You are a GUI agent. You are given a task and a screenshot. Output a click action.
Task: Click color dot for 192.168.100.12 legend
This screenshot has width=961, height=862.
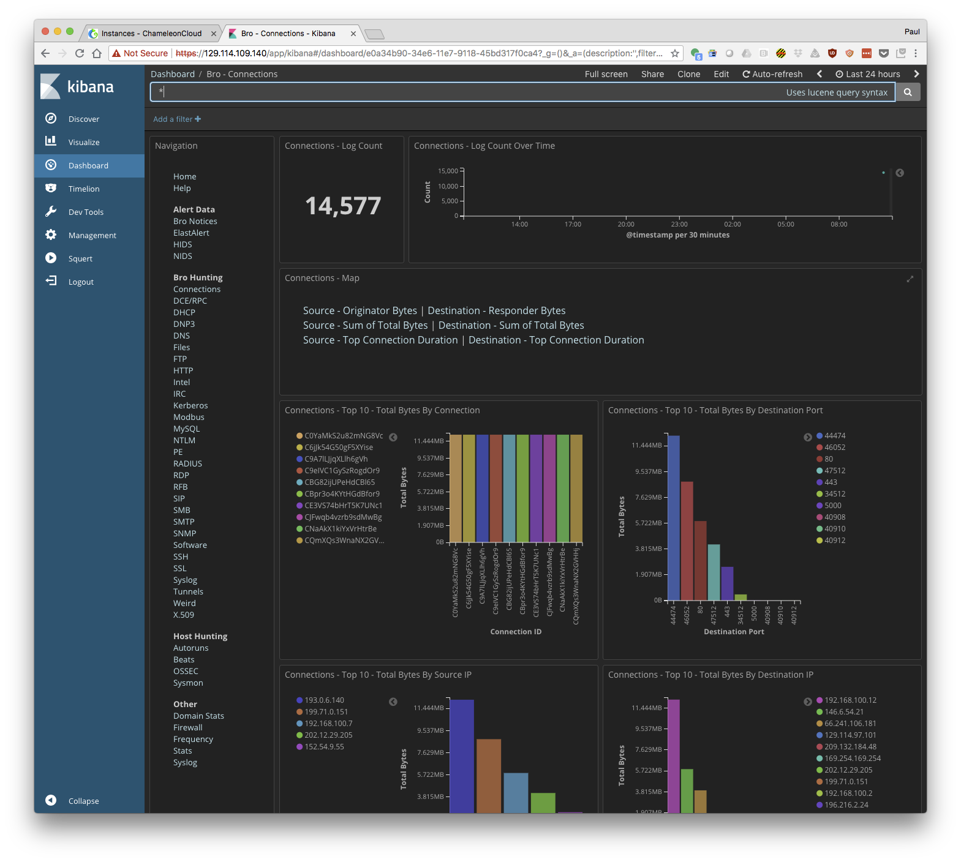pos(820,700)
